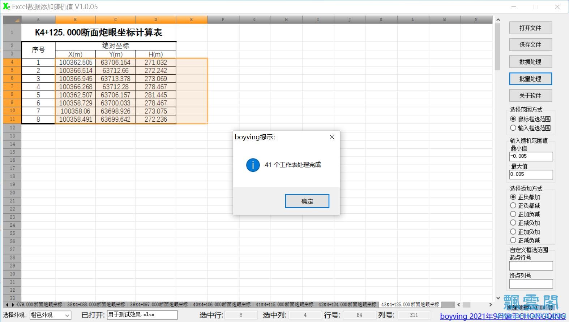Switch to sheet tab 38K4+088.000断面炮眼坐标

(96, 305)
